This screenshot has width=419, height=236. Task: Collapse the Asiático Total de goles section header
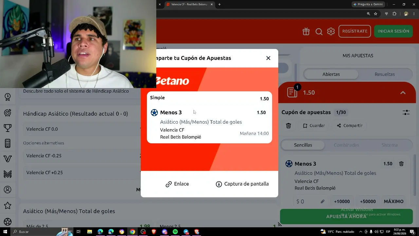[69, 211]
